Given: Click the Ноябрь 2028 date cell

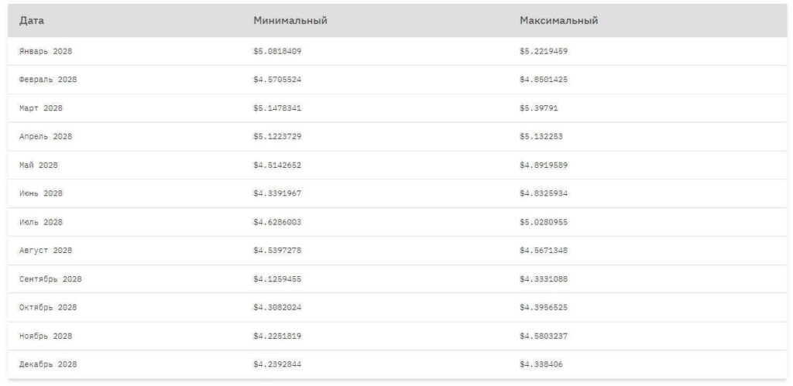Looking at the screenshot, I should tap(46, 336).
